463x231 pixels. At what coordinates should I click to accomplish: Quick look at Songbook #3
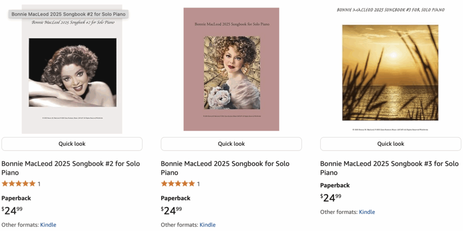391,144
